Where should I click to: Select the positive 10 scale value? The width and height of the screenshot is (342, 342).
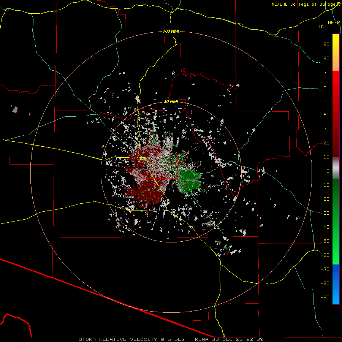(x=326, y=157)
